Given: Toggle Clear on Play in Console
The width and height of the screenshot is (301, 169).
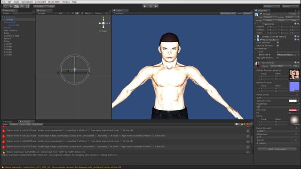Looking at the screenshot, I should [25, 124].
